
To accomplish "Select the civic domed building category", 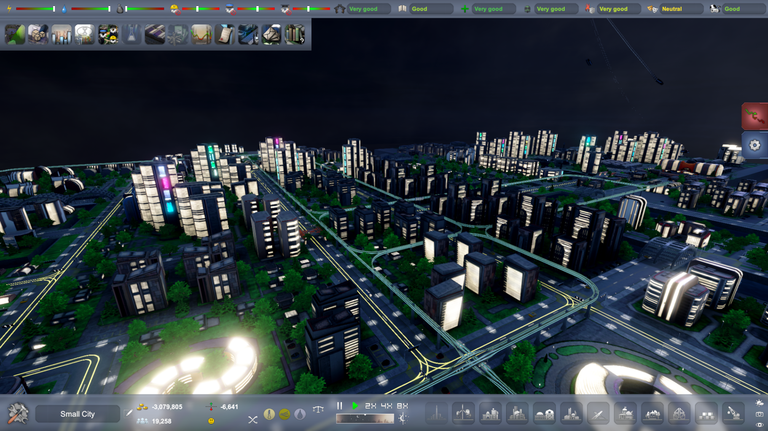I will 625,413.
